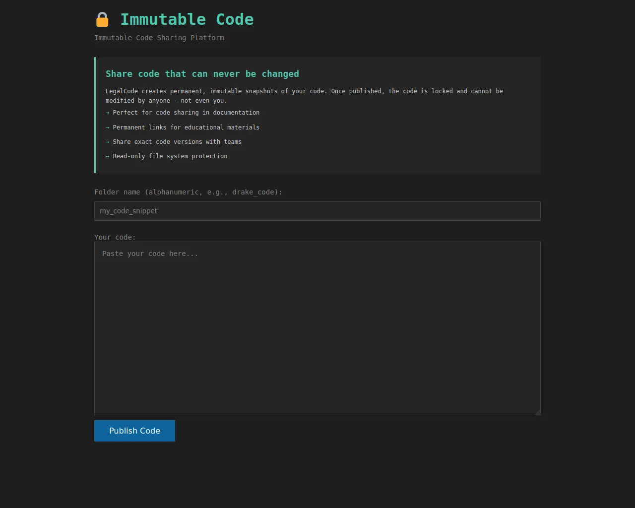Click the LegalCode description paragraph
The width and height of the screenshot is (635, 508).
(304, 96)
